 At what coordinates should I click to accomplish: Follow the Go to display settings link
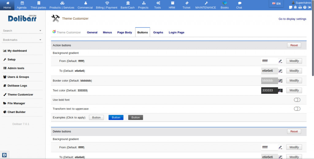[x=292, y=19]
